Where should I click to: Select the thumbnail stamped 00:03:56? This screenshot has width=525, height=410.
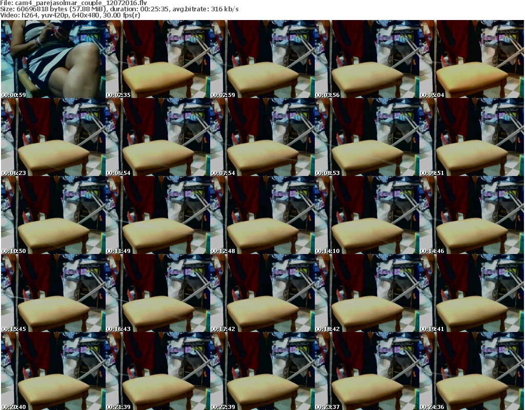367,59
